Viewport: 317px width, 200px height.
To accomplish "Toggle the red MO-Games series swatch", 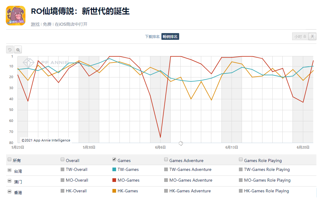I will click(114, 180).
